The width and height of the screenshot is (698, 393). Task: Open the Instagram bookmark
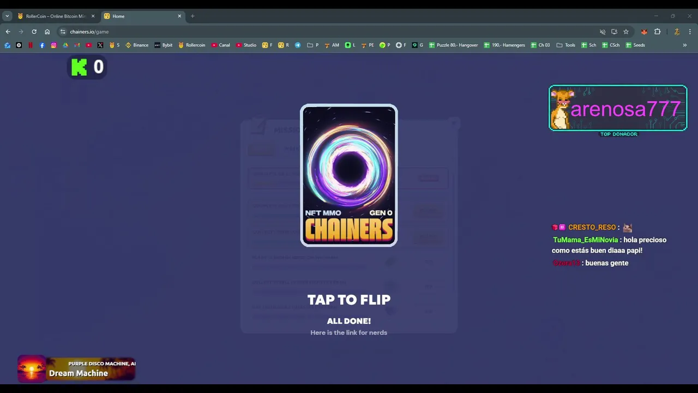click(53, 45)
